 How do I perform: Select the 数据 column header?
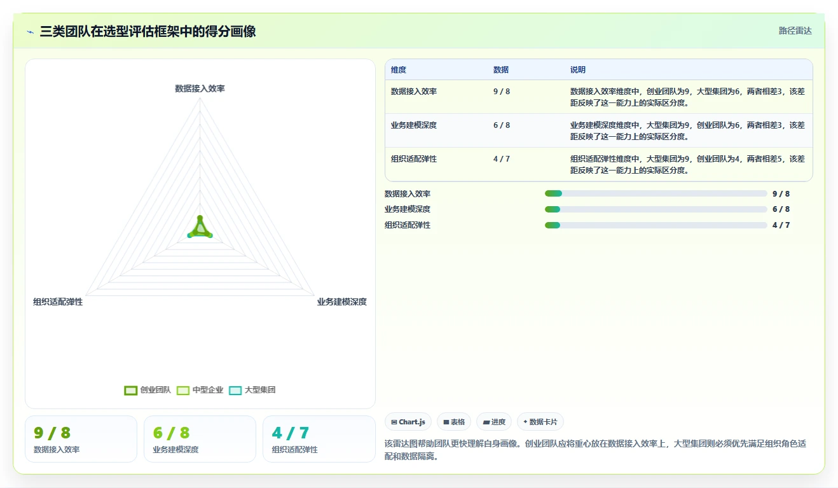[x=501, y=70]
